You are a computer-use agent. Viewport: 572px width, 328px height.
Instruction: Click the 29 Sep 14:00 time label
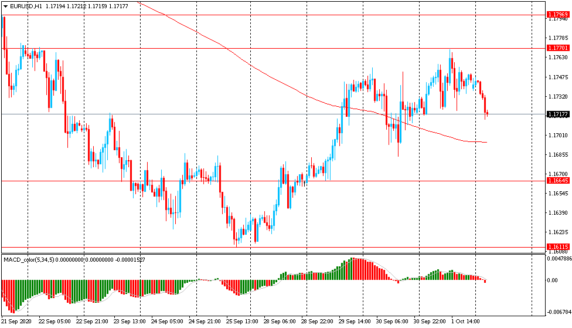[354, 322]
